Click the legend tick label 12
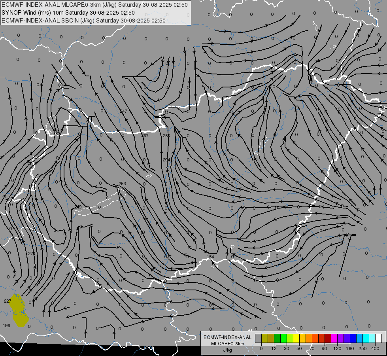This screenshot has height=356, width=387. point(274,348)
